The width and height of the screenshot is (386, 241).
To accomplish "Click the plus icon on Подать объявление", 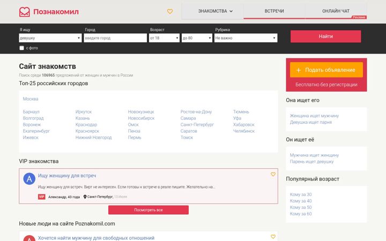I will (299, 70).
